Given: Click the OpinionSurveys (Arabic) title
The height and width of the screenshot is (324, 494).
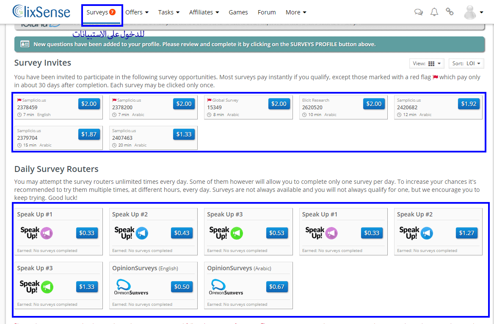Looking at the screenshot, I should coord(239,268).
